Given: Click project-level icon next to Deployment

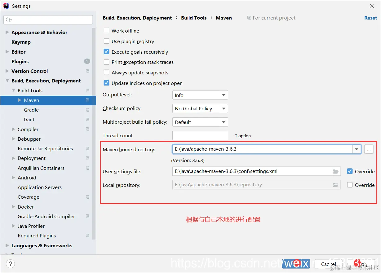Looking at the screenshot, I should 87,158.
